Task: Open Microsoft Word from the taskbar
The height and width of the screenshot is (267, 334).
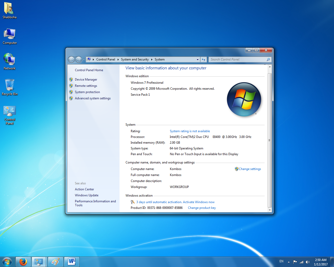Action: (71, 262)
